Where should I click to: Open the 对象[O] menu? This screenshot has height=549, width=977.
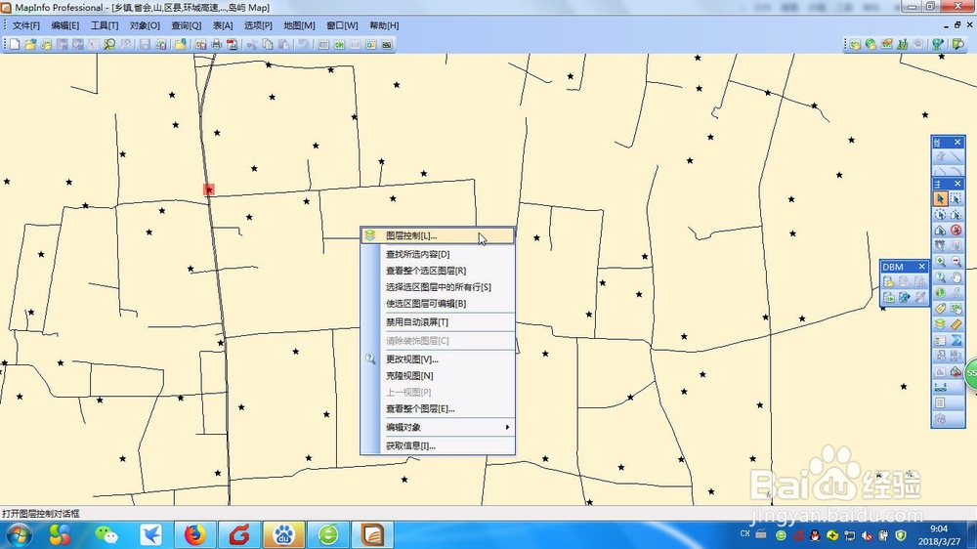[x=145, y=25]
